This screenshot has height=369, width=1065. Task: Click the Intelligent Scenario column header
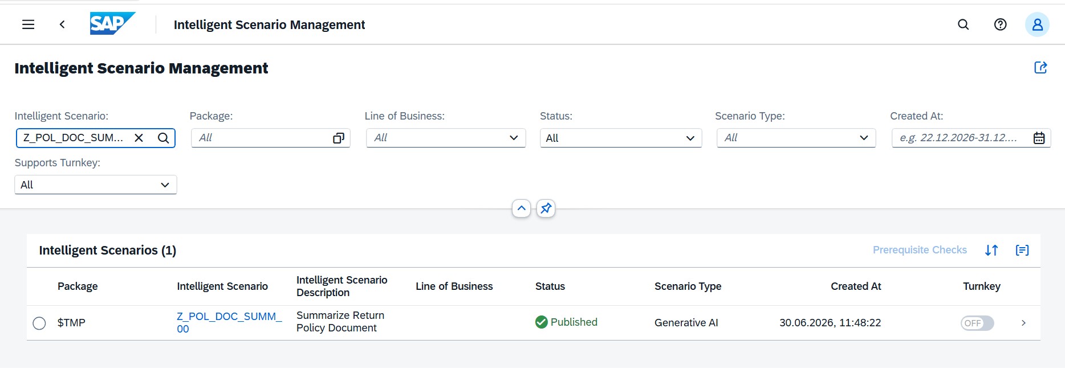coord(222,286)
